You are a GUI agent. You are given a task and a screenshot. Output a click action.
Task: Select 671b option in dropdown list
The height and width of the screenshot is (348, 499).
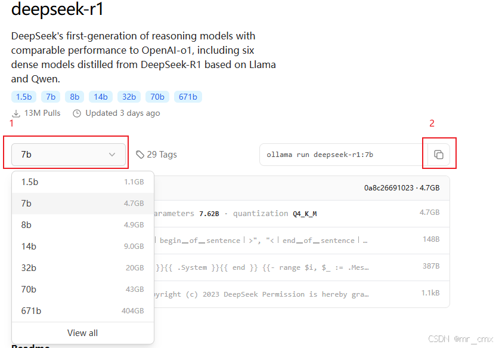[83, 311]
